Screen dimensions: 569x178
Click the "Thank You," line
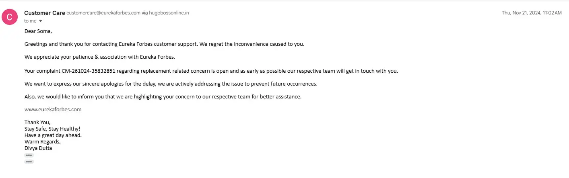pyautogui.click(x=37, y=122)
